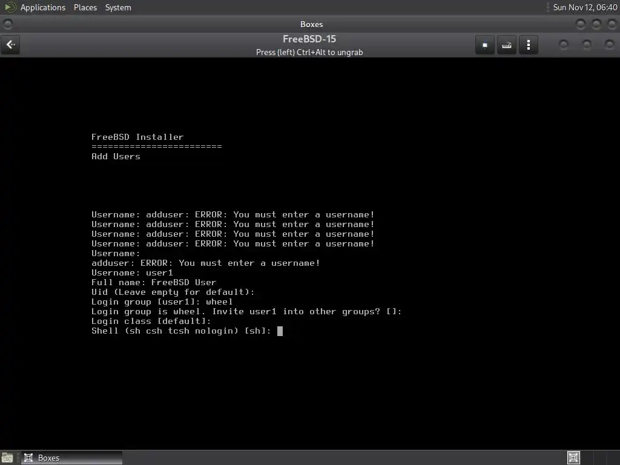
Task: Click the 'Full name: FreeBSD User' line
Action: 154,283
